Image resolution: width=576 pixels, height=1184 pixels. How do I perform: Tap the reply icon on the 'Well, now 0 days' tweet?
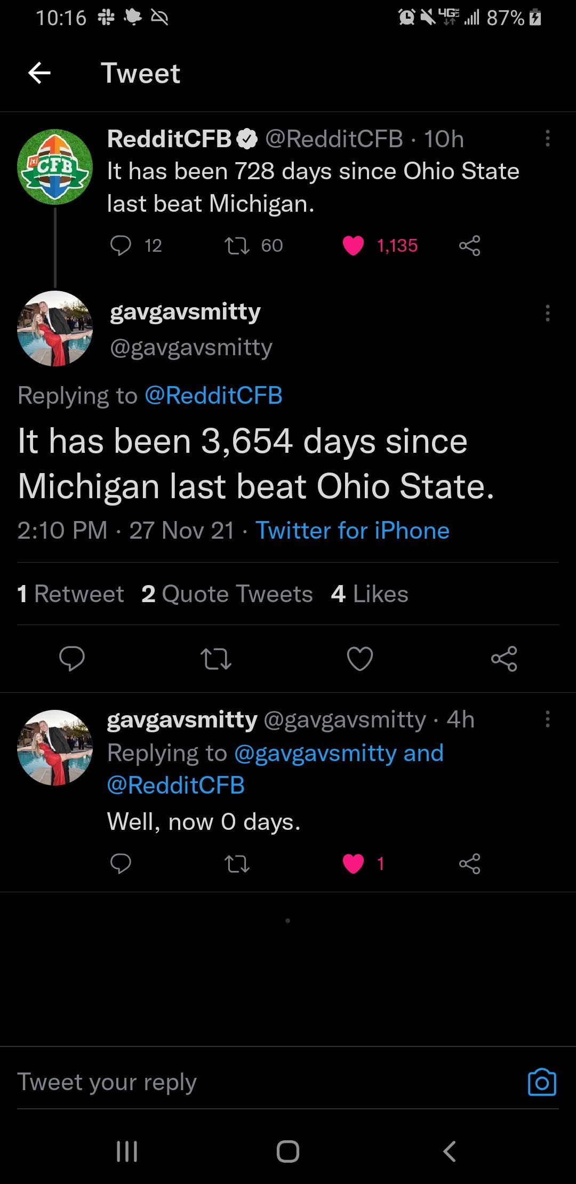(121, 864)
